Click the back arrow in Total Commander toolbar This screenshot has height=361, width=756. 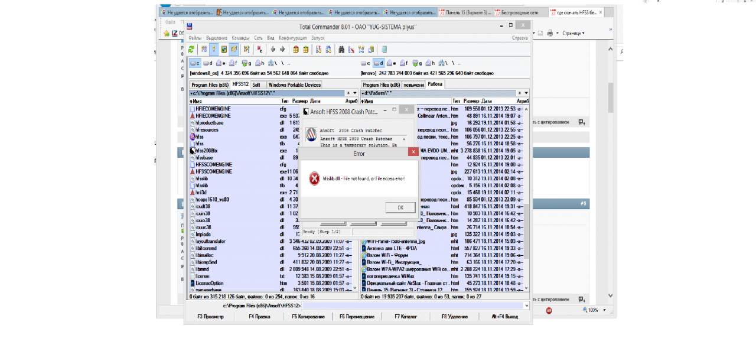(x=273, y=50)
